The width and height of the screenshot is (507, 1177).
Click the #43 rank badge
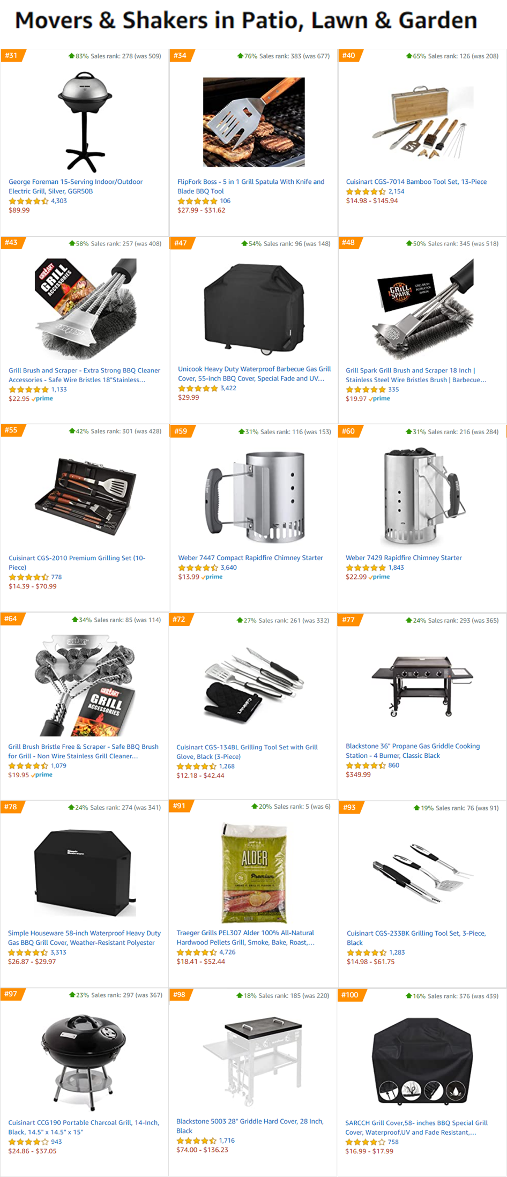(11, 243)
